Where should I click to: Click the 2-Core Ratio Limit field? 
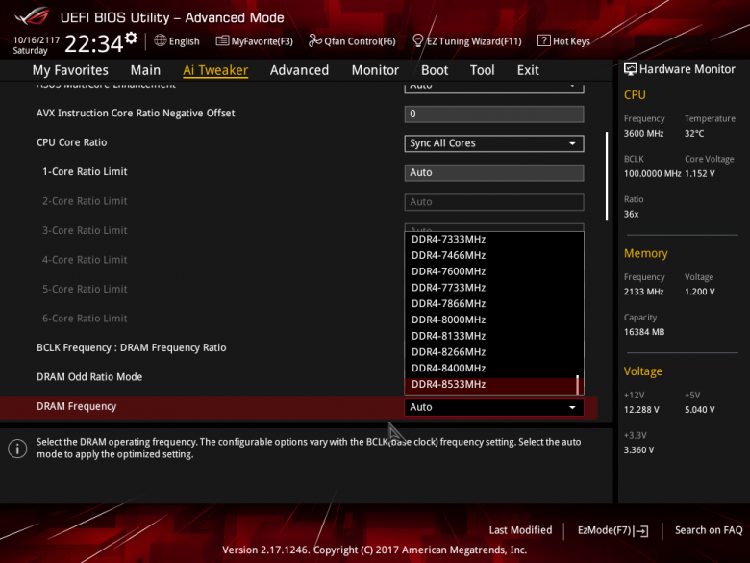coord(494,202)
